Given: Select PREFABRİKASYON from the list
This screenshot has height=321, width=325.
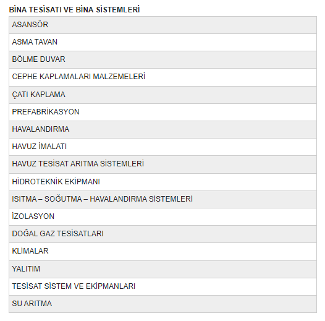Looking at the screenshot, I should pos(162,112).
